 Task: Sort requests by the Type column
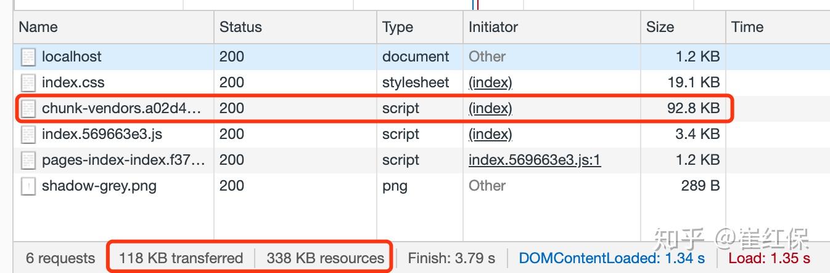(397, 27)
